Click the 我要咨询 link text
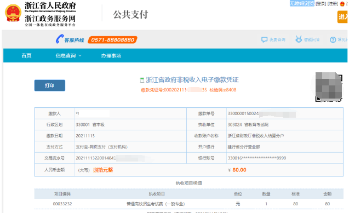 point(277,39)
